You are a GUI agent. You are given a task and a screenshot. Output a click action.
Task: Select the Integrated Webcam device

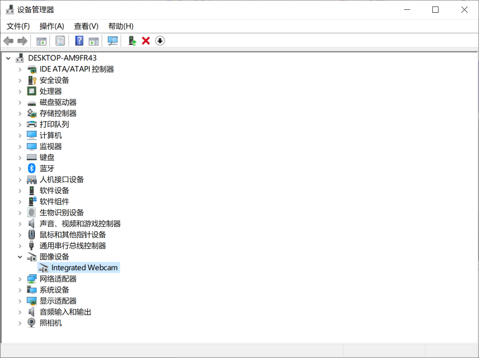coord(79,268)
